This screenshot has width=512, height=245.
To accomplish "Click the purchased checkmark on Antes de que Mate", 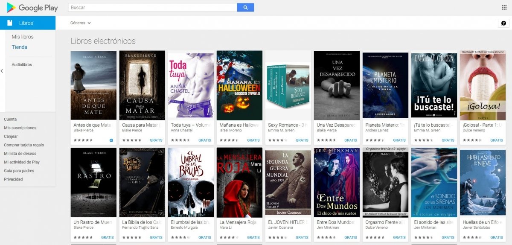I will (x=111, y=140).
